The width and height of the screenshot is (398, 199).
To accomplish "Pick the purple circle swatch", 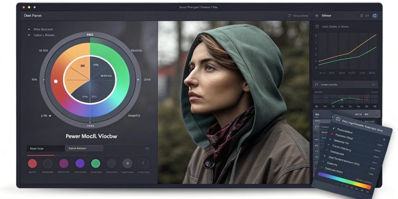I will (80, 164).
